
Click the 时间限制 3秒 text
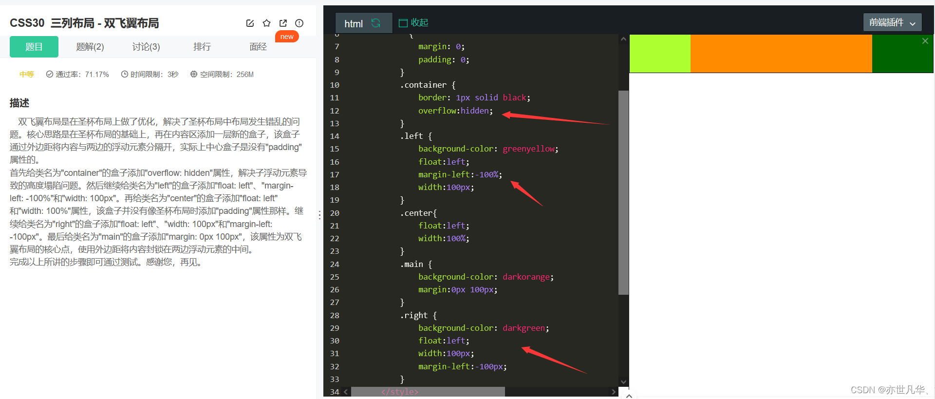[x=150, y=75]
